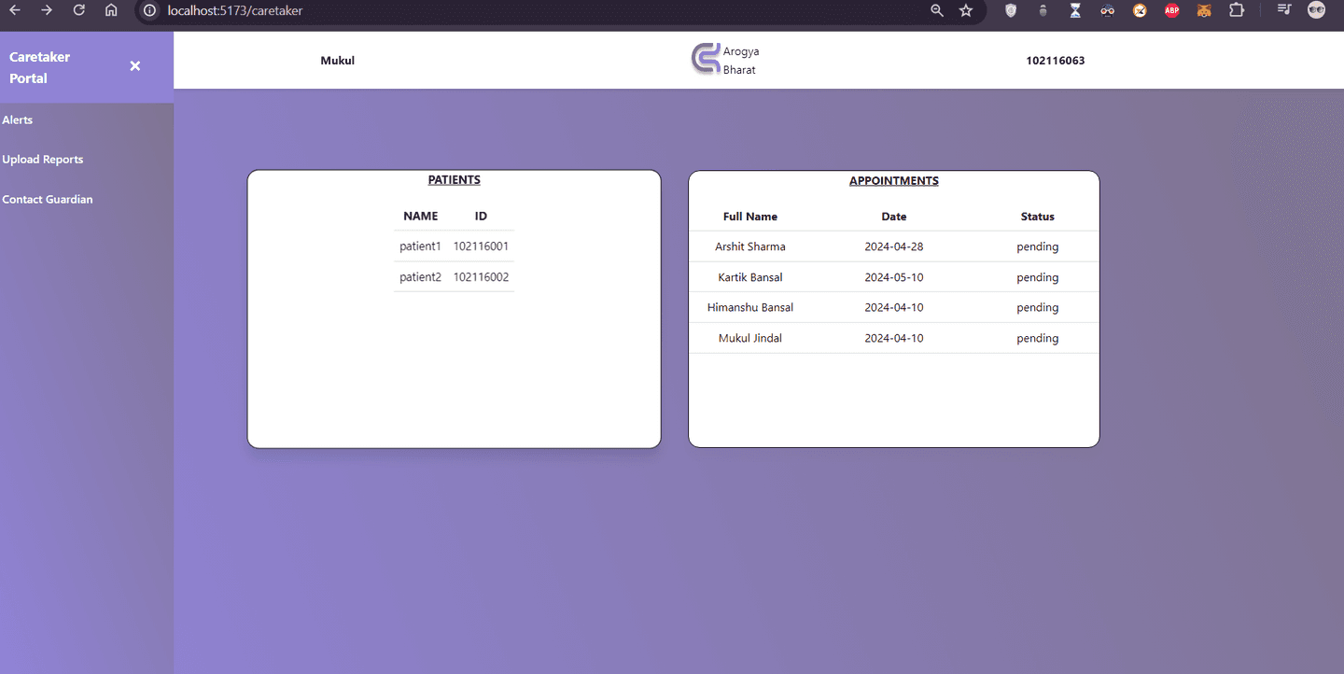Viewport: 1344px width, 674px height.
Task: Focus the address bar URL localhost:5173/caretaker
Action: click(234, 10)
